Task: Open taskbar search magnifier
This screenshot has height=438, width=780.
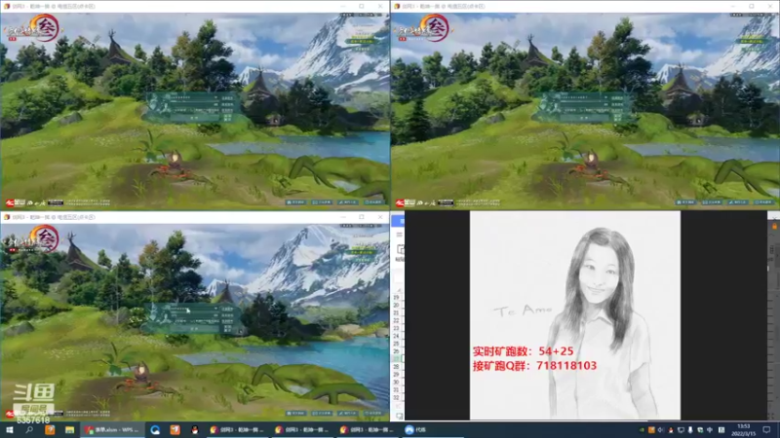Action: [29, 430]
